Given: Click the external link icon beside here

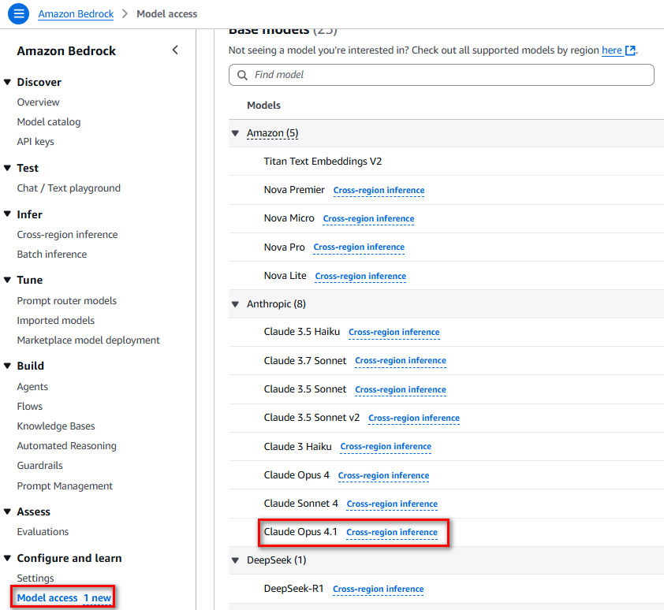Looking at the screenshot, I should 630,50.
